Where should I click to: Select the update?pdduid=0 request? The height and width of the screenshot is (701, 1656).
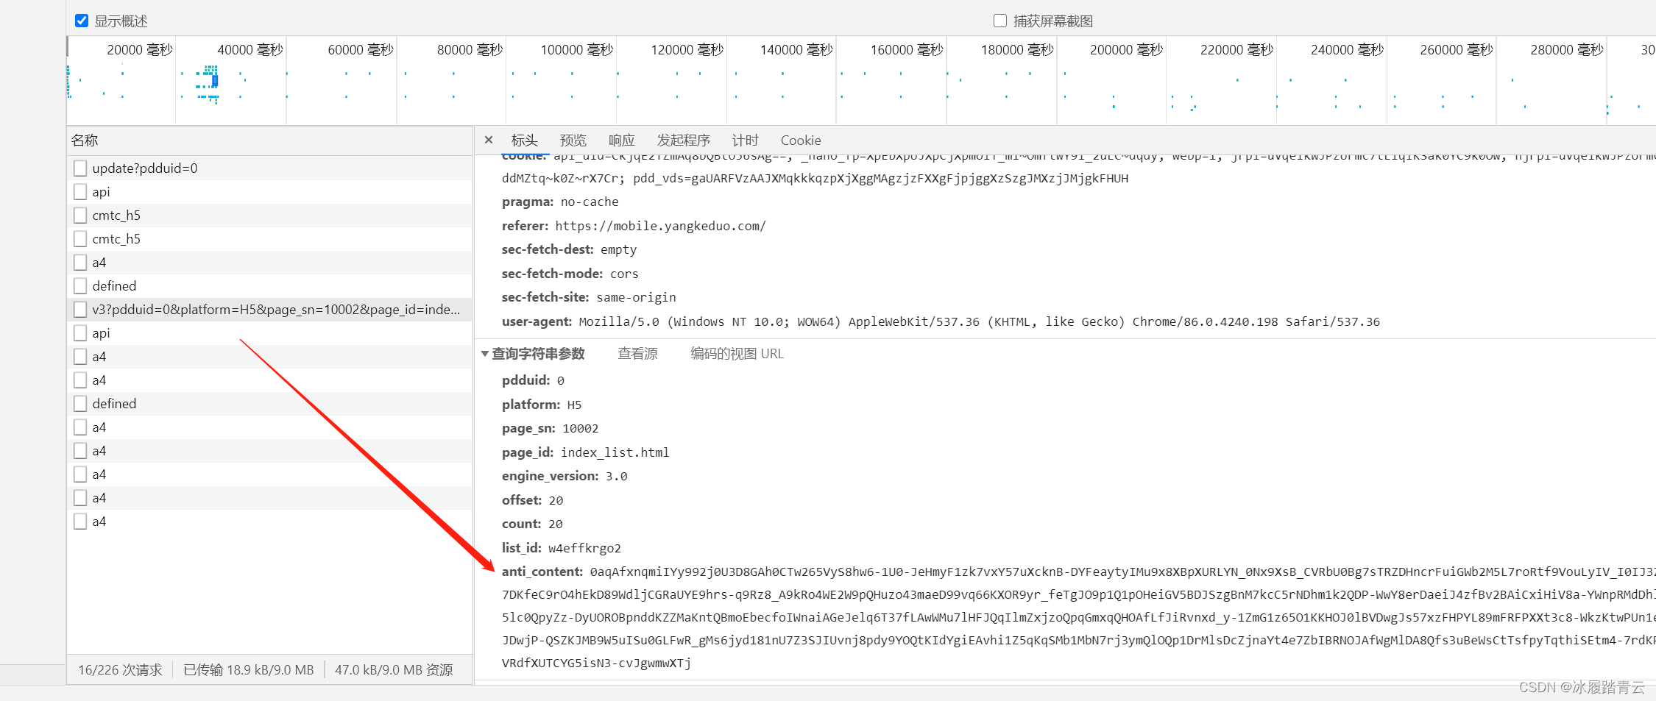(270, 168)
